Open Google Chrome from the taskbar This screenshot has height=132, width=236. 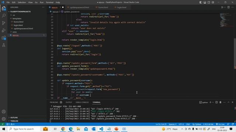click(63, 129)
